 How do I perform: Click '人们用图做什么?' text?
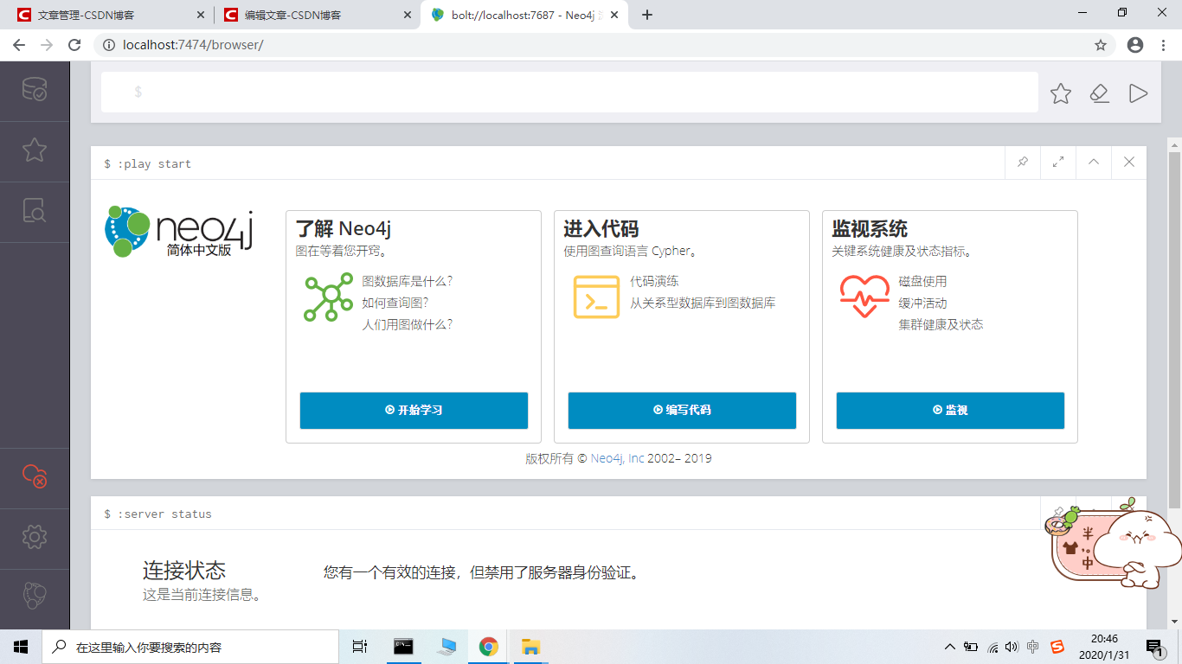(408, 324)
